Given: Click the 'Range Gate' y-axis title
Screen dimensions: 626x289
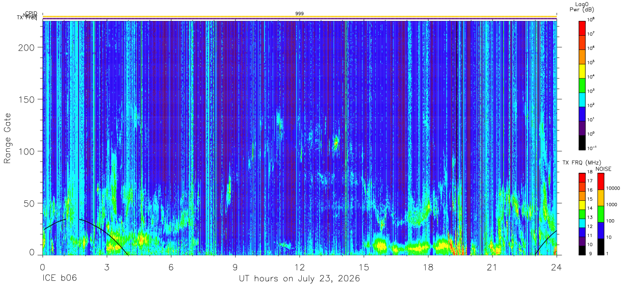Looking at the screenshot, I should coord(8,138).
